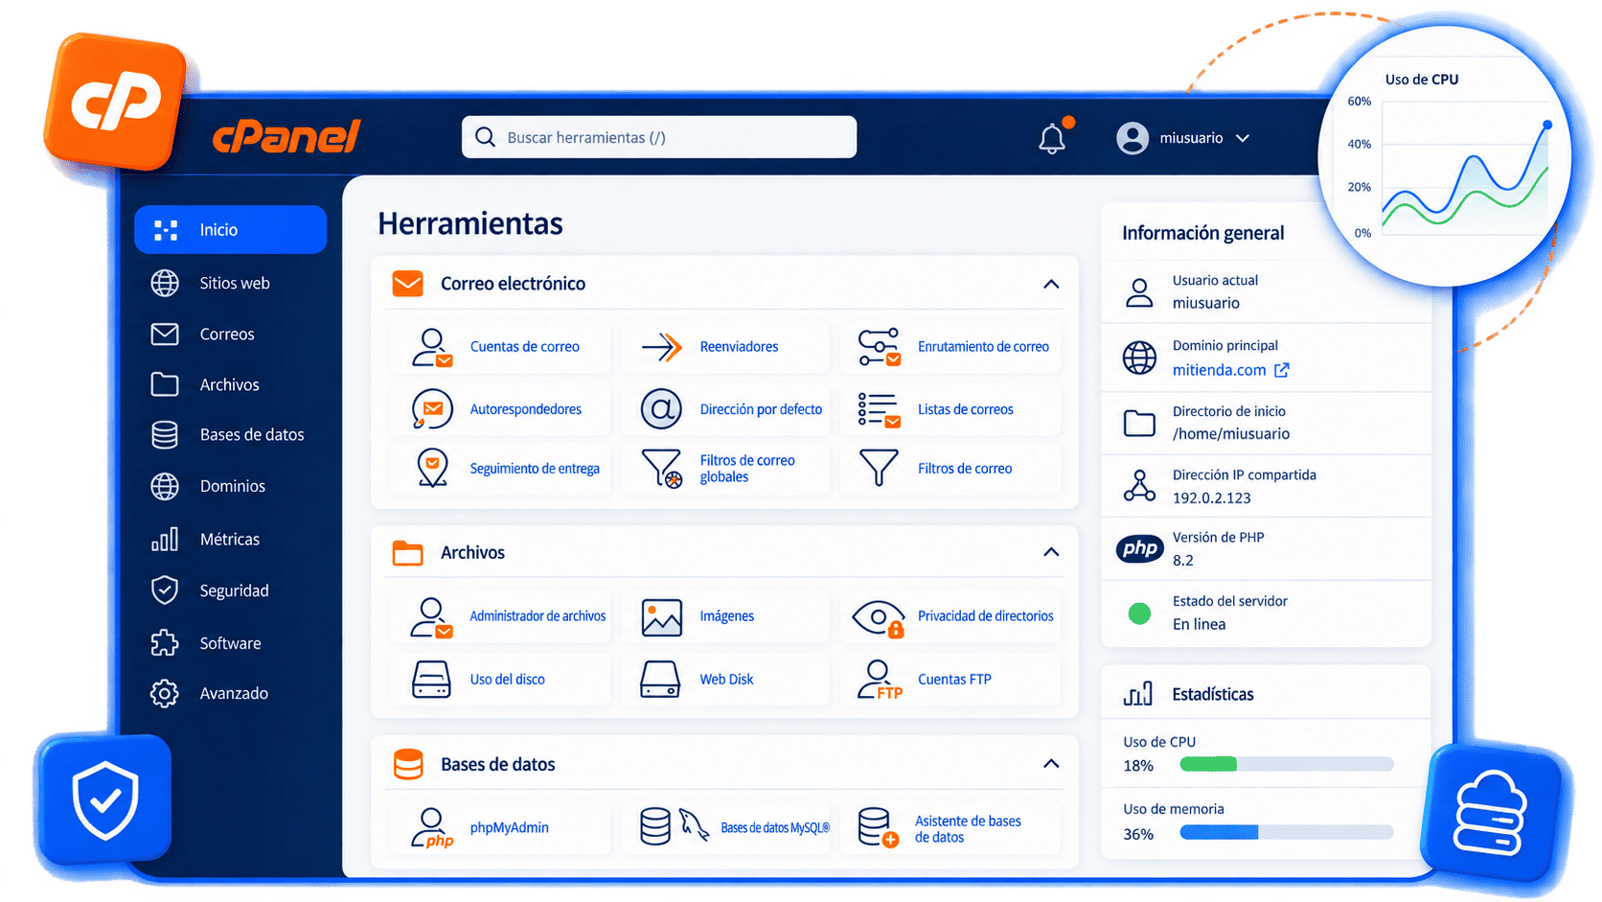Click the Listas de correos link
The height and width of the screenshot is (902, 1602).
point(965,409)
